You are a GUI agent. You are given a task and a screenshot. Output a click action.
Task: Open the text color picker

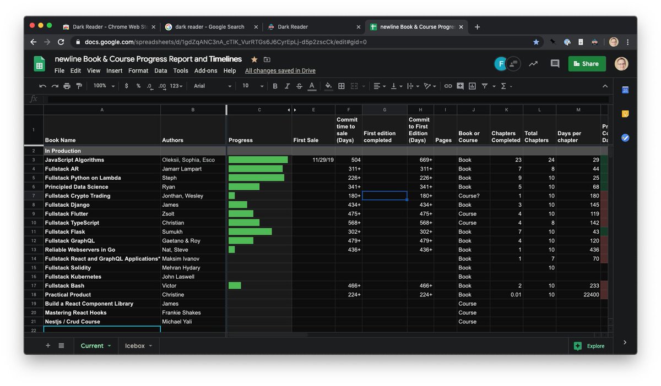(312, 86)
